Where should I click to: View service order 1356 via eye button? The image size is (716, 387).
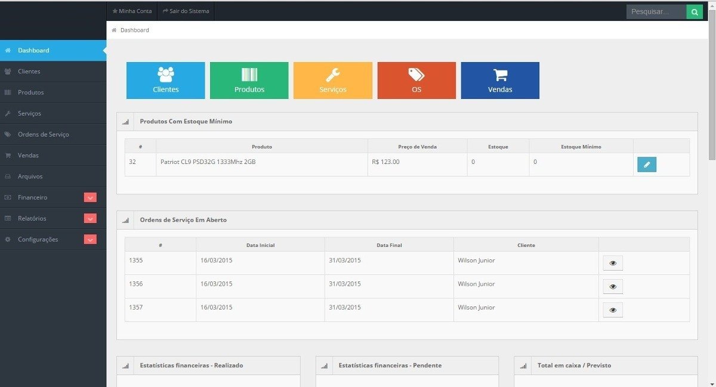pos(613,287)
